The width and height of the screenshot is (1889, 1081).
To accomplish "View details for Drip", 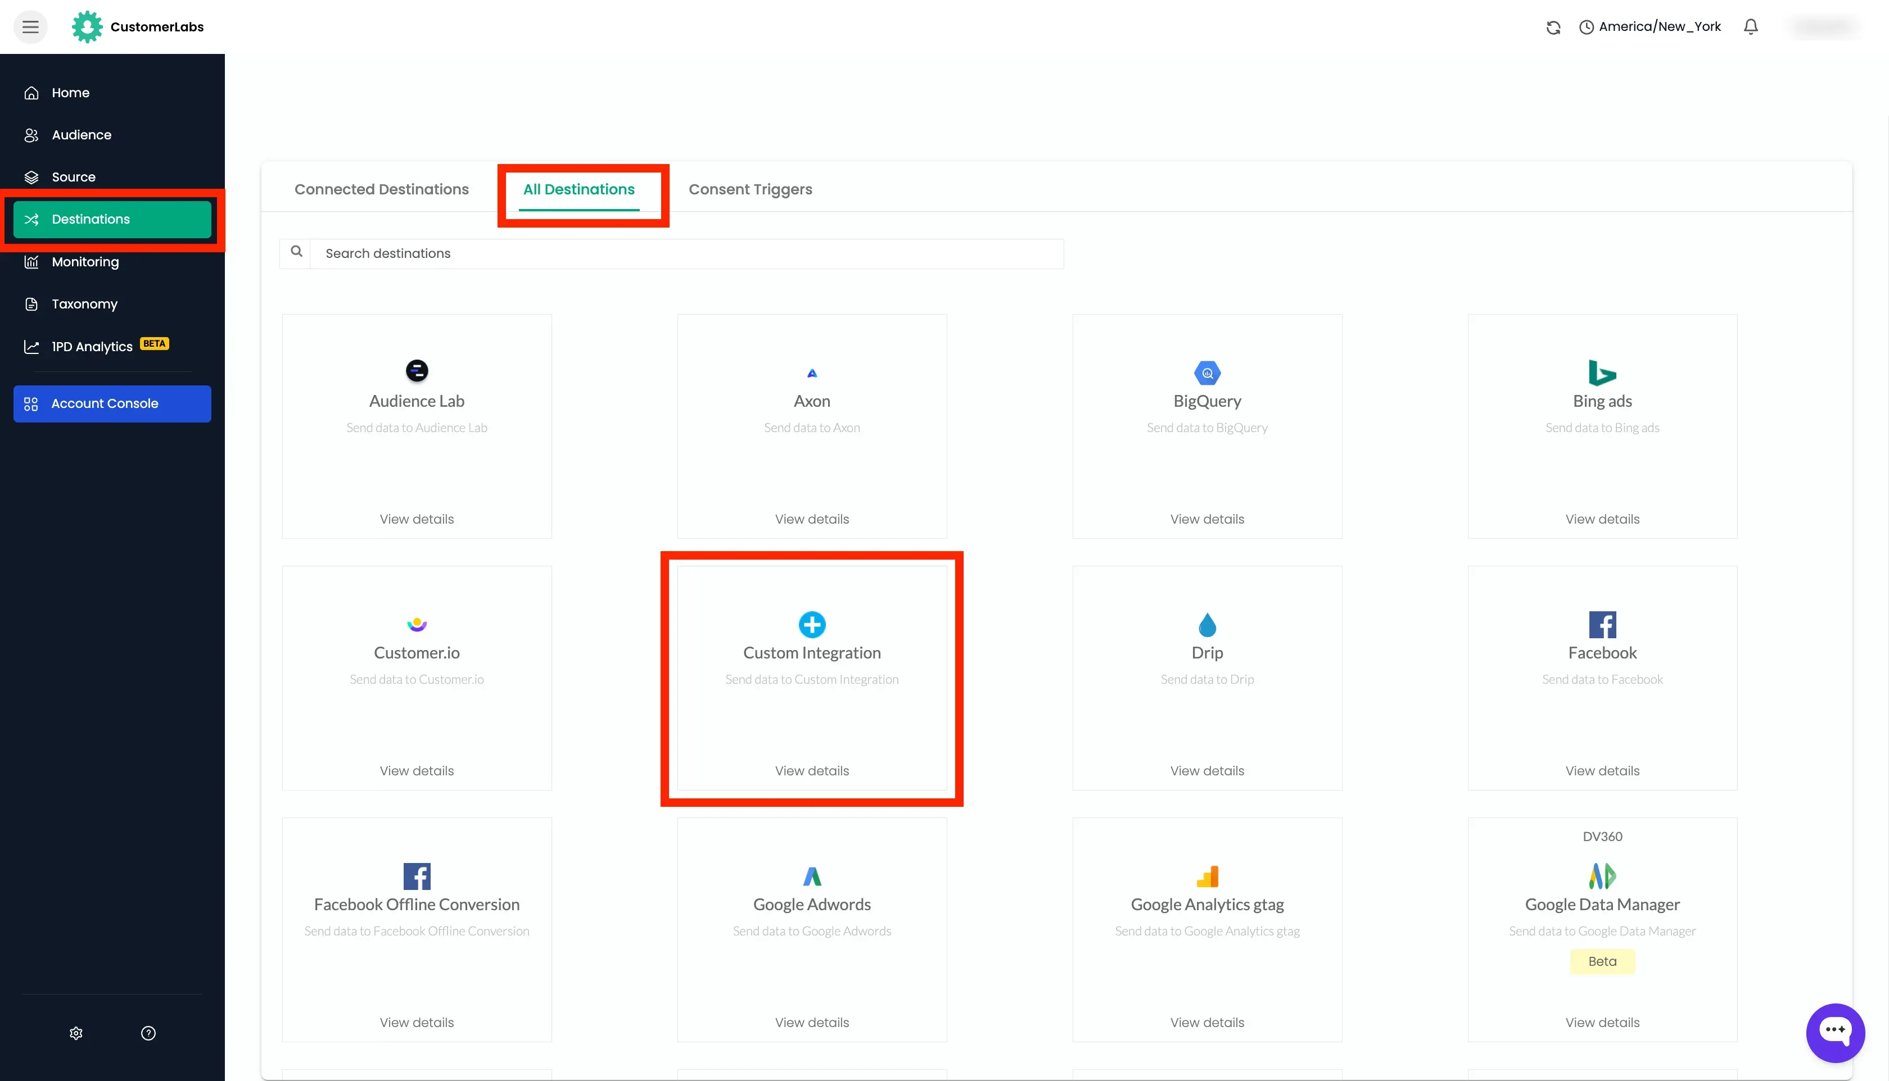I will tap(1207, 771).
